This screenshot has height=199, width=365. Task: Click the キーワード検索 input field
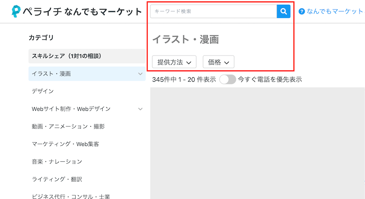(214, 11)
